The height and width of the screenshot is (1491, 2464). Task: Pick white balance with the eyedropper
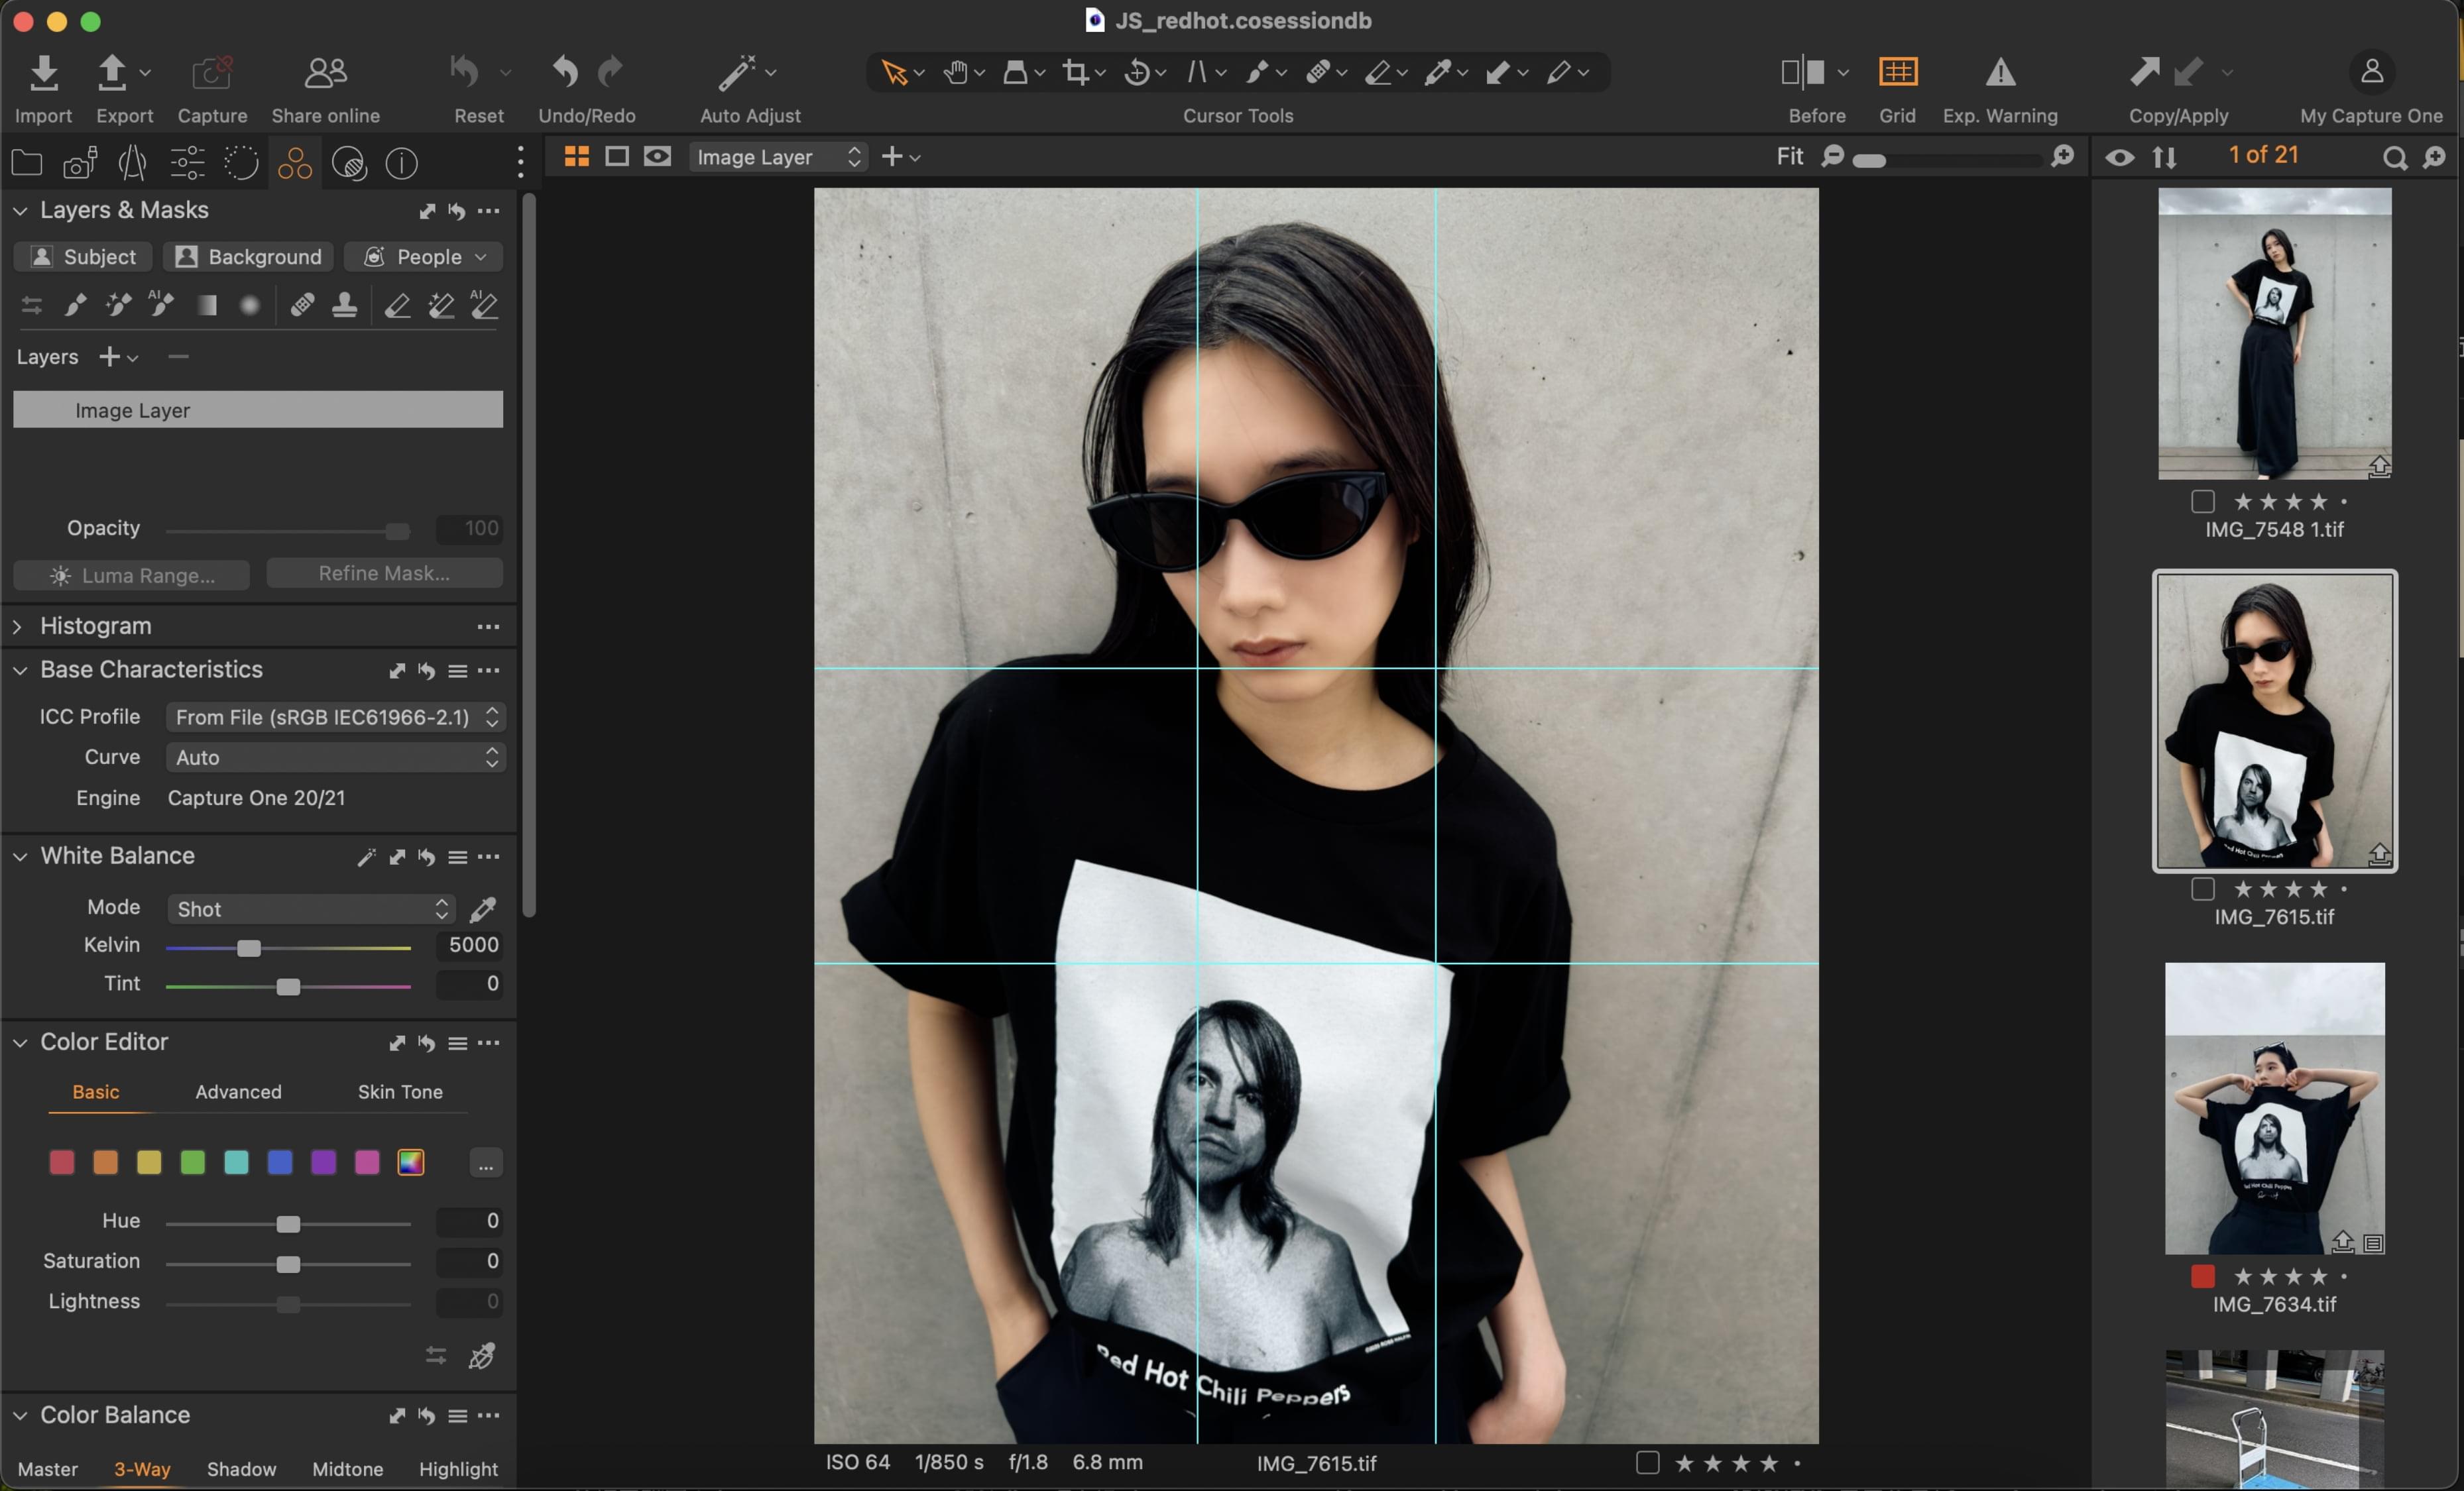coord(483,909)
